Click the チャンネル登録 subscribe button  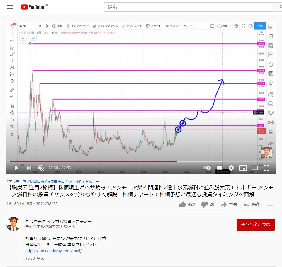[255, 225]
